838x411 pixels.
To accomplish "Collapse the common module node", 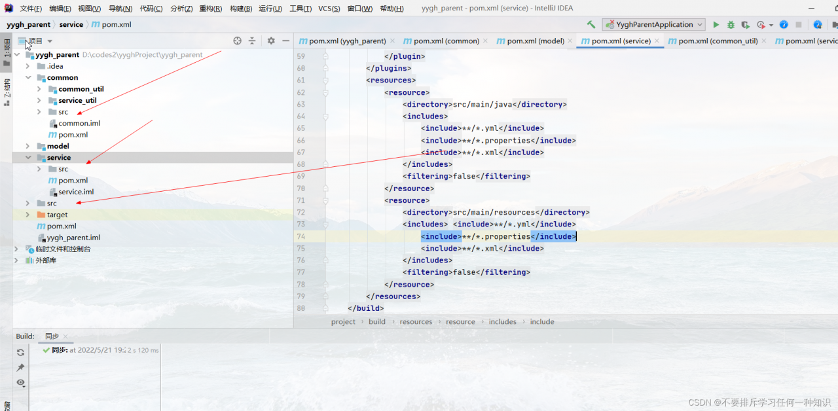I will [x=28, y=78].
